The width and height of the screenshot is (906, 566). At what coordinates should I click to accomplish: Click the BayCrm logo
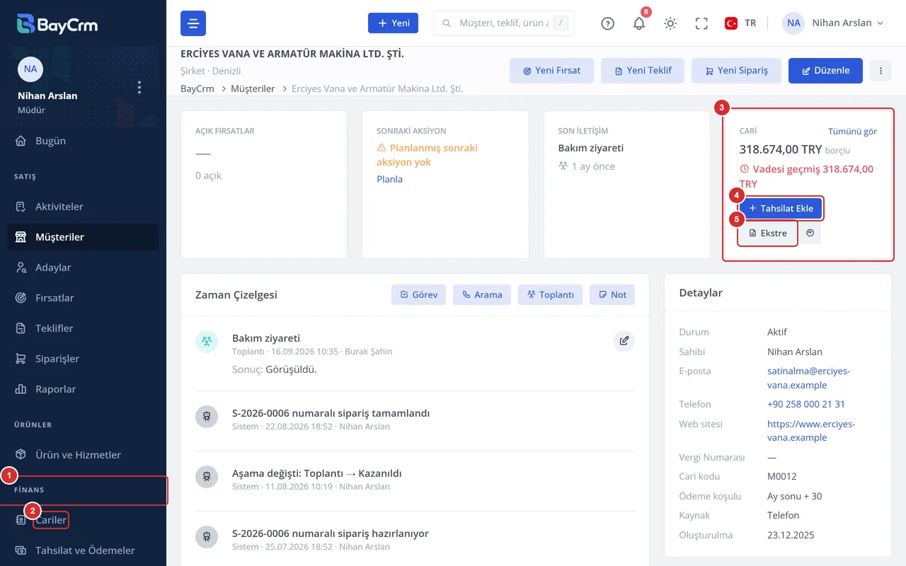[x=57, y=24]
